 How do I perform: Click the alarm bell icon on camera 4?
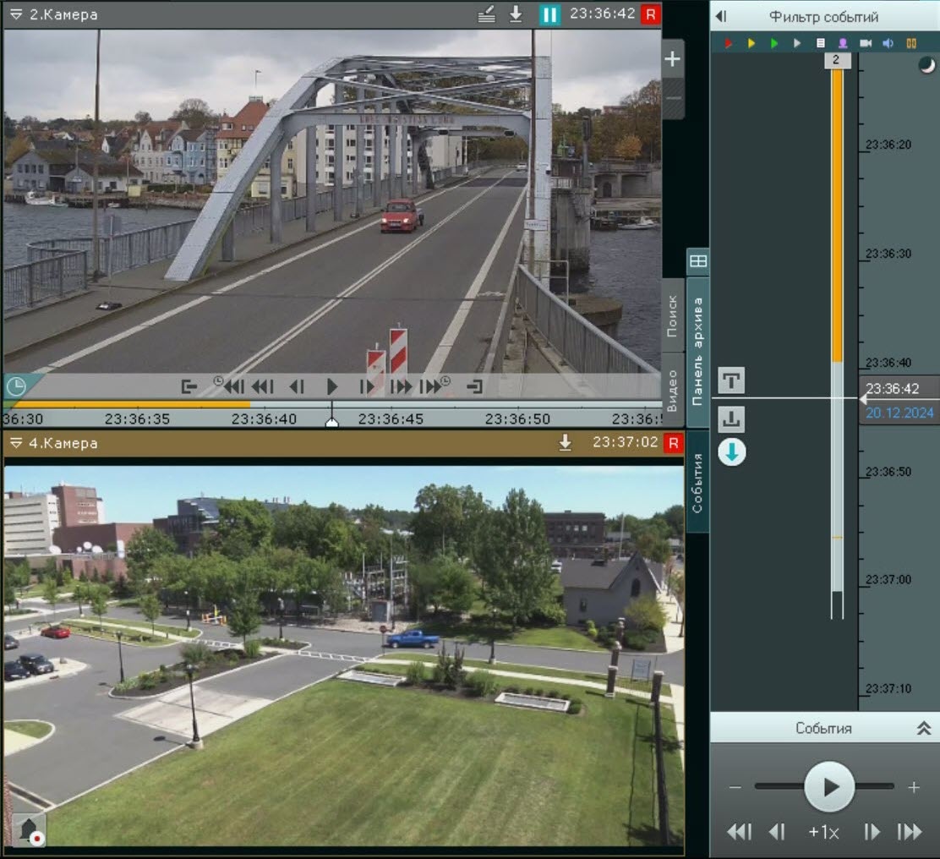(30, 829)
